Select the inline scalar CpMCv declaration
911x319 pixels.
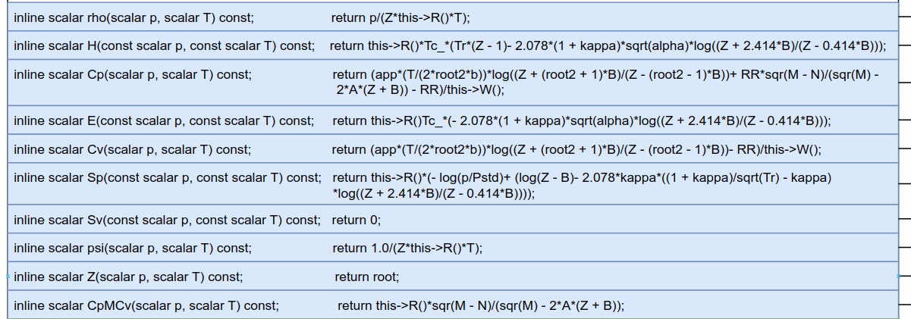pos(146,305)
